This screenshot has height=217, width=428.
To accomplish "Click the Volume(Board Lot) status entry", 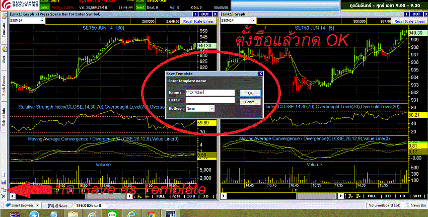I will (384, 205).
